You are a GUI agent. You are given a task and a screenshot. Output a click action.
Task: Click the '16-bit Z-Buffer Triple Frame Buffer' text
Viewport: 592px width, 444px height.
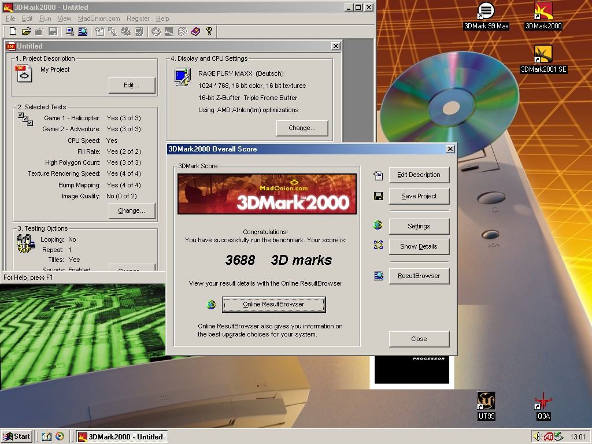pyautogui.click(x=247, y=98)
